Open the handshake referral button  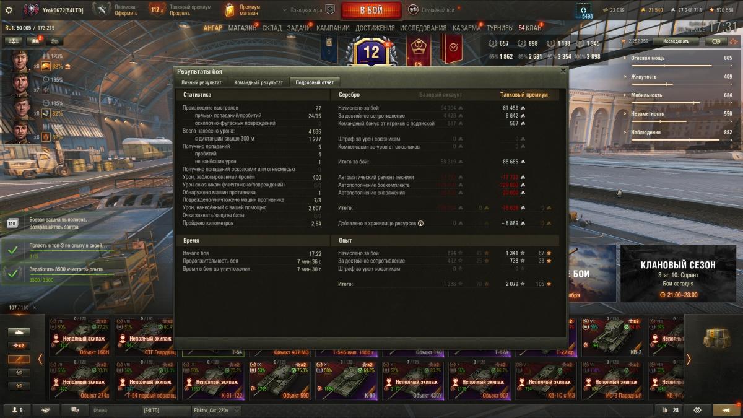point(46,410)
